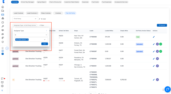Viewport: 171px width, 94px height.
Task: Open the 'is' operator dropdown
Action: [x=31, y=35]
